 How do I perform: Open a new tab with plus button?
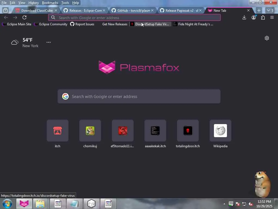click(x=259, y=11)
